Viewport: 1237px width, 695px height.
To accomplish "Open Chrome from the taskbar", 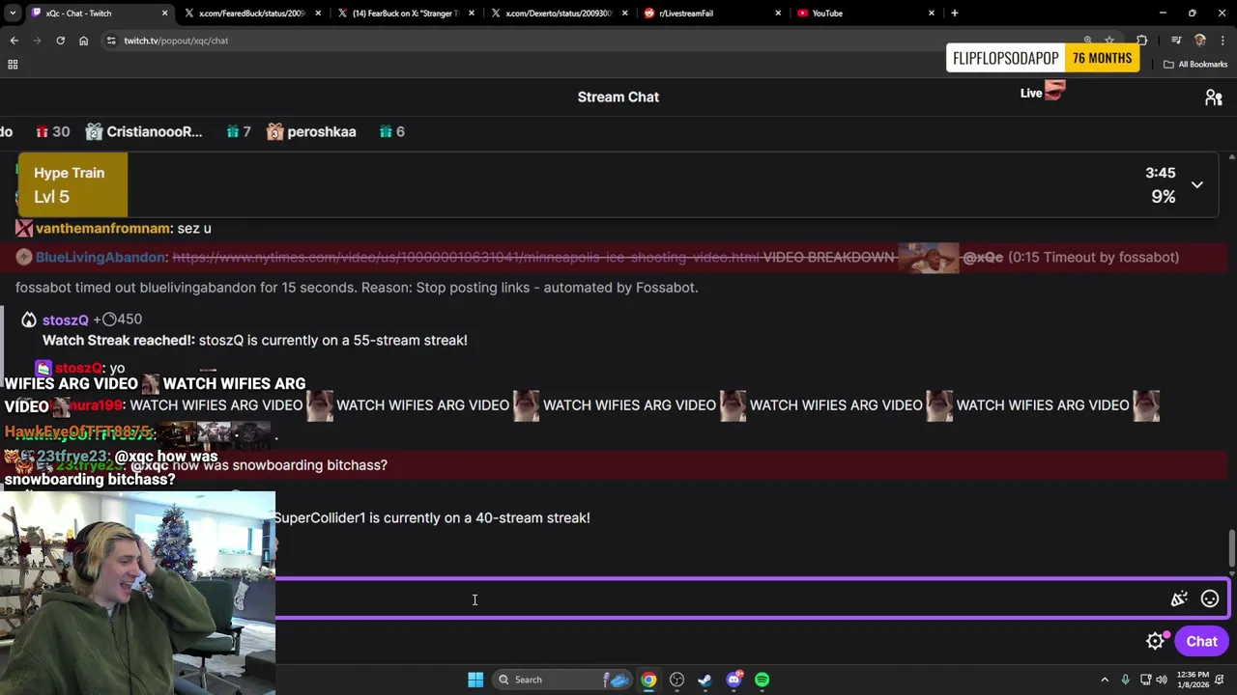I will click(x=648, y=680).
